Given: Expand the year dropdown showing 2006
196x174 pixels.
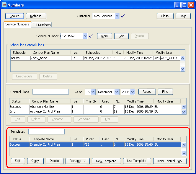Looking at the screenshot, I should (x=132, y=92).
